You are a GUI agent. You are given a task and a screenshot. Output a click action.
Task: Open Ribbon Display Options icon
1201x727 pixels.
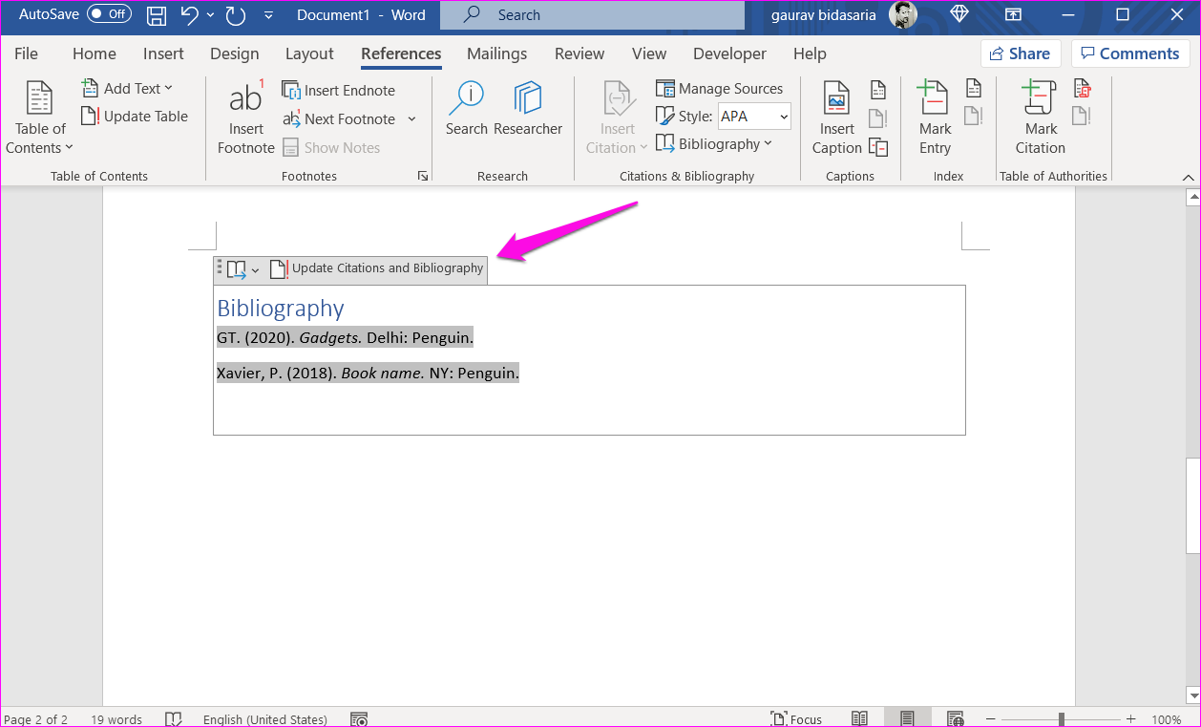coord(1013,14)
